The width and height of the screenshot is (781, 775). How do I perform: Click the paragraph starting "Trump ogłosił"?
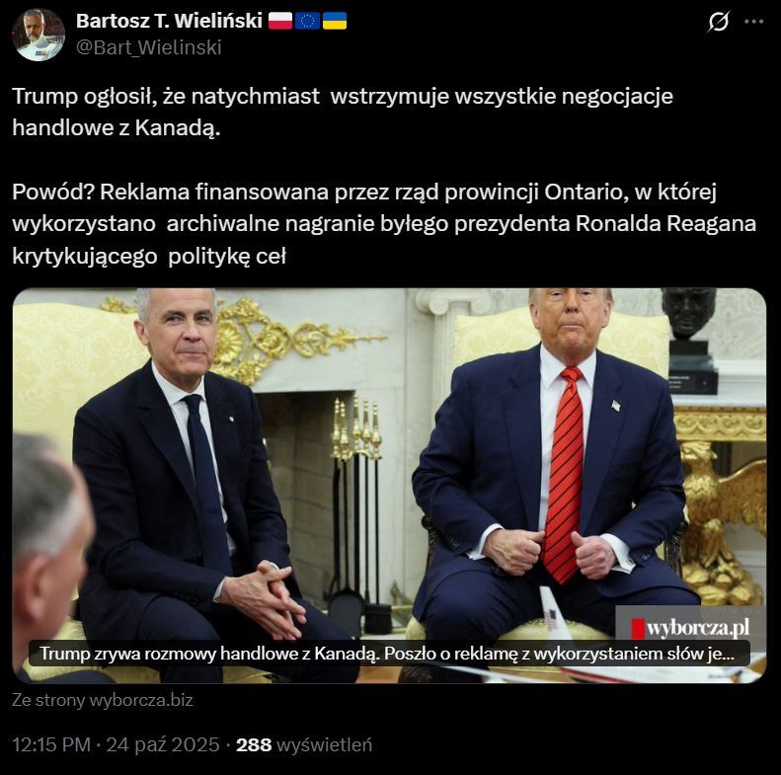point(343,112)
